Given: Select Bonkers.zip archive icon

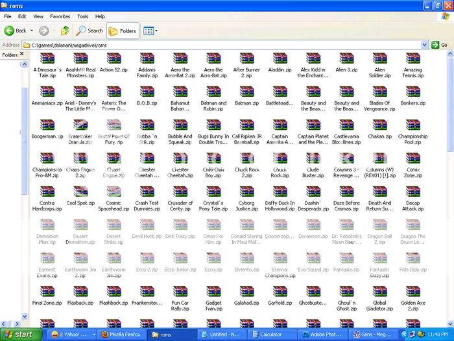Looking at the screenshot, I should (x=413, y=92).
